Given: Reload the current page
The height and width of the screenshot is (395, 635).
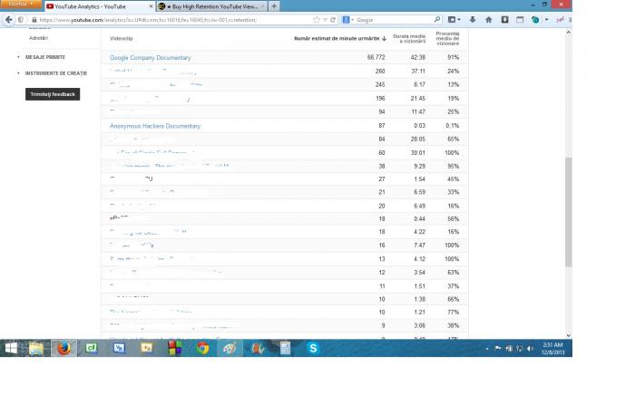Looking at the screenshot, I should click(333, 20).
